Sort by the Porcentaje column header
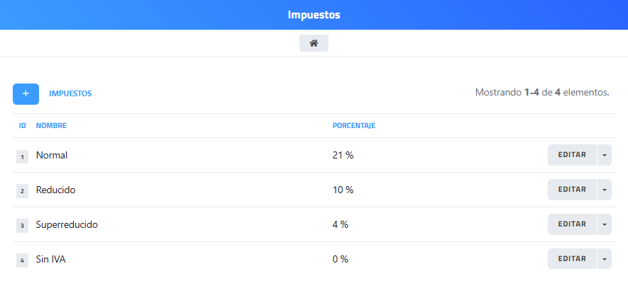 (x=353, y=126)
